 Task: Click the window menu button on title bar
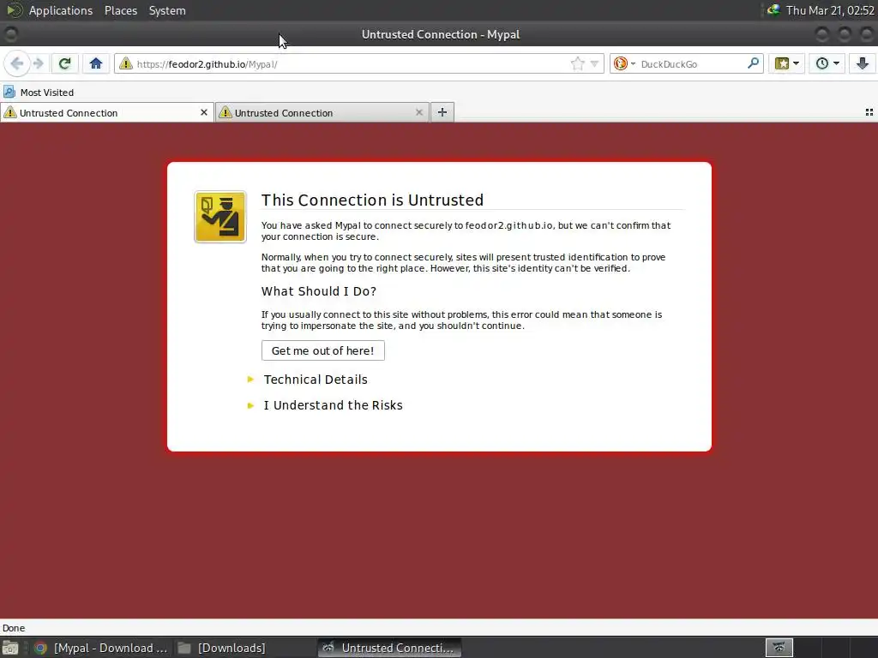10,34
